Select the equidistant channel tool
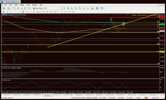166x100 pixels. [x=23, y=12]
